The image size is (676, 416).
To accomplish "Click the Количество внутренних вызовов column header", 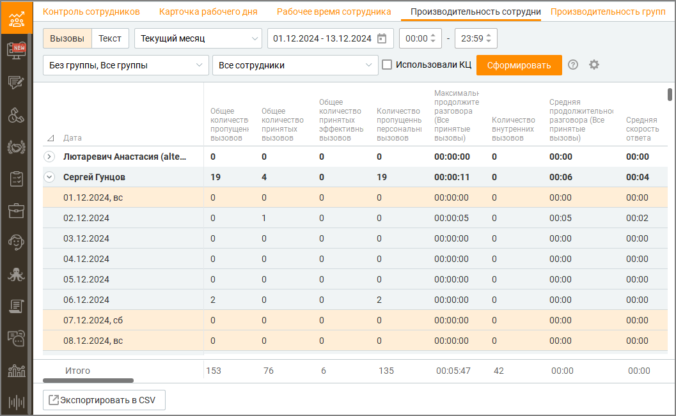I will pyautogui.click(x=514, y=129).
